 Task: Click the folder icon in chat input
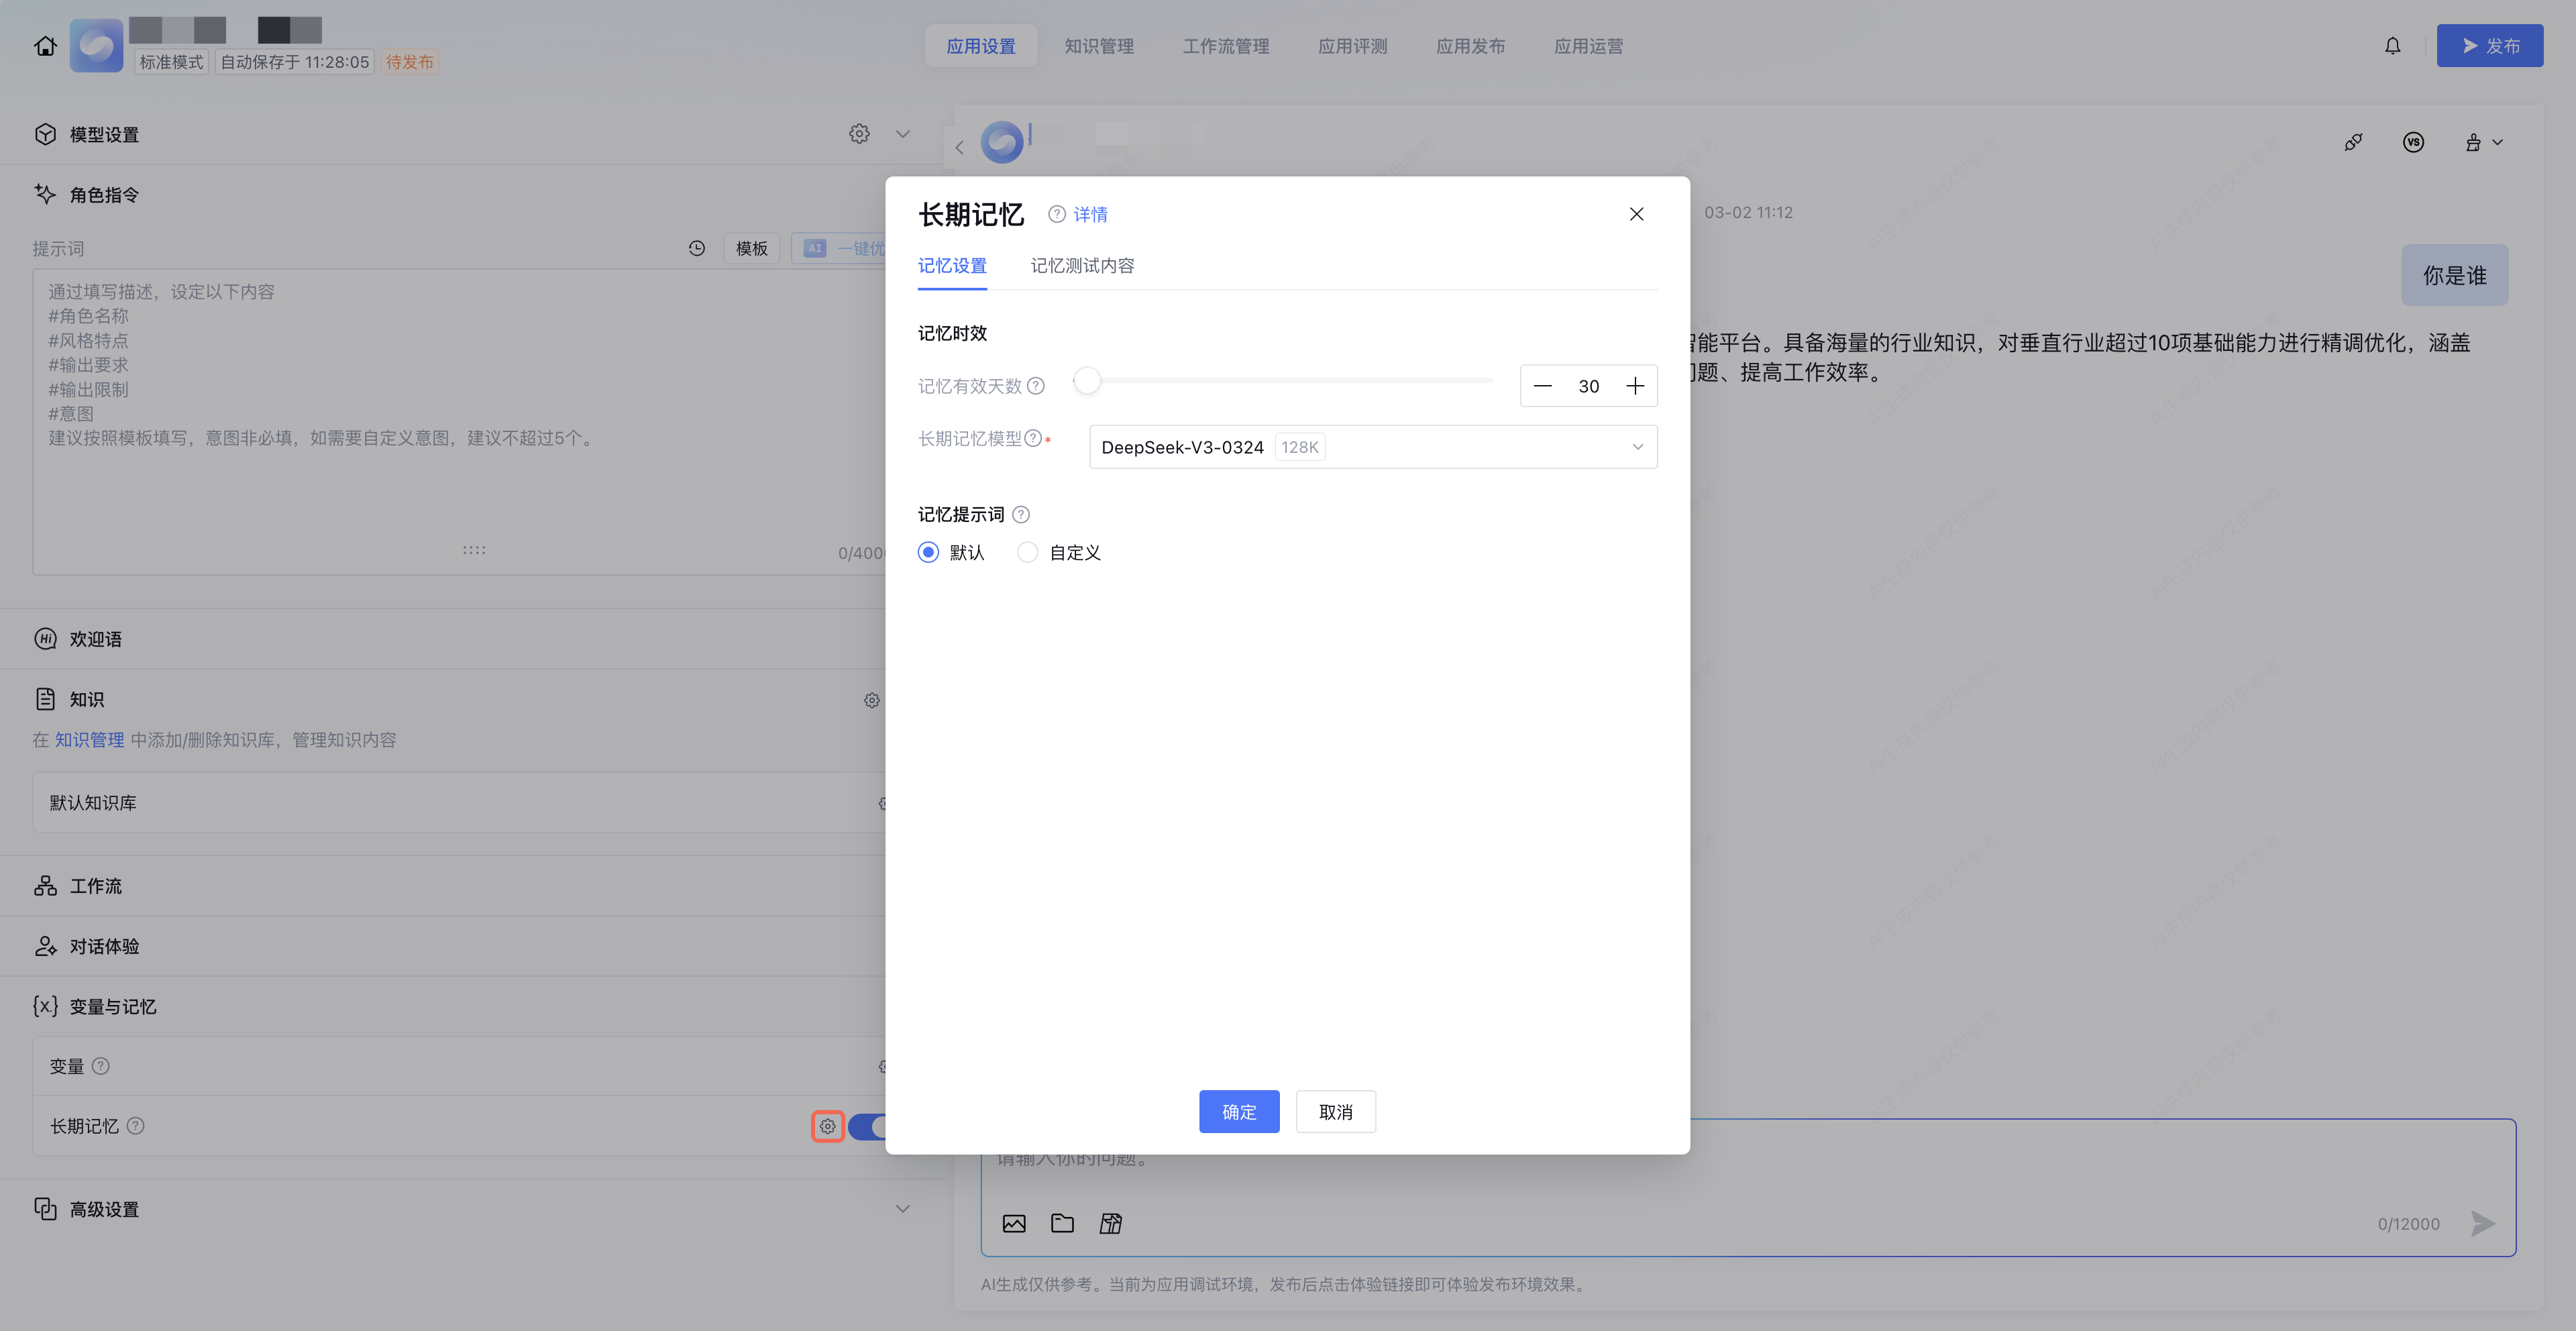pos(1062,1223)
